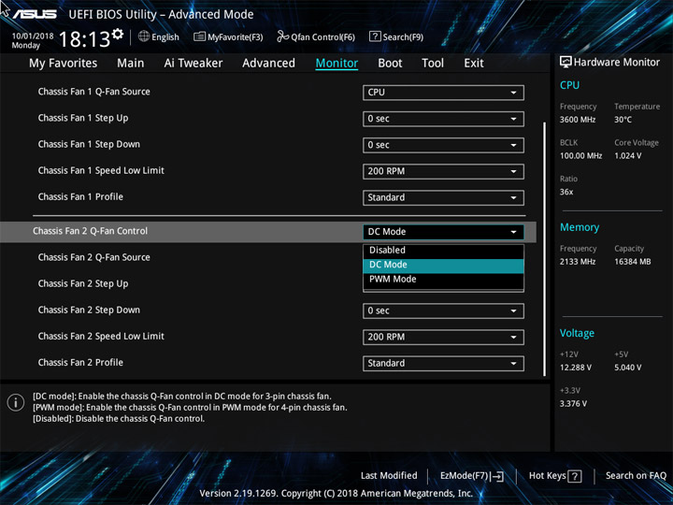Choose PWM Mode option in list
Image resolution: width=673 pixels, height=505 pixels.
(443, 280)
